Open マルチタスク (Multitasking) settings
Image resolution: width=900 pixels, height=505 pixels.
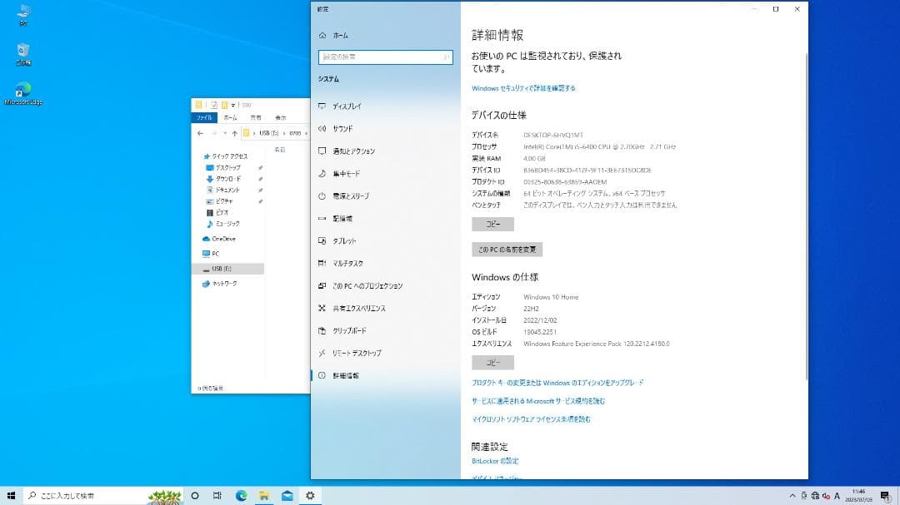coord(347,263)
